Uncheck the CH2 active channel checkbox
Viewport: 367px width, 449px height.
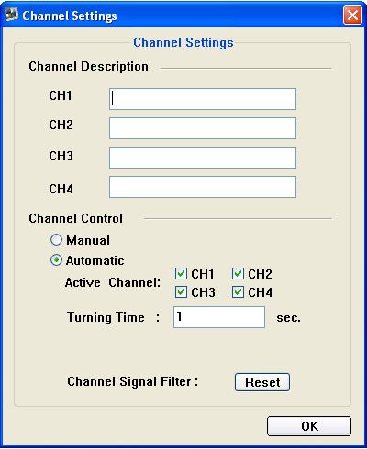coord(238,274)
